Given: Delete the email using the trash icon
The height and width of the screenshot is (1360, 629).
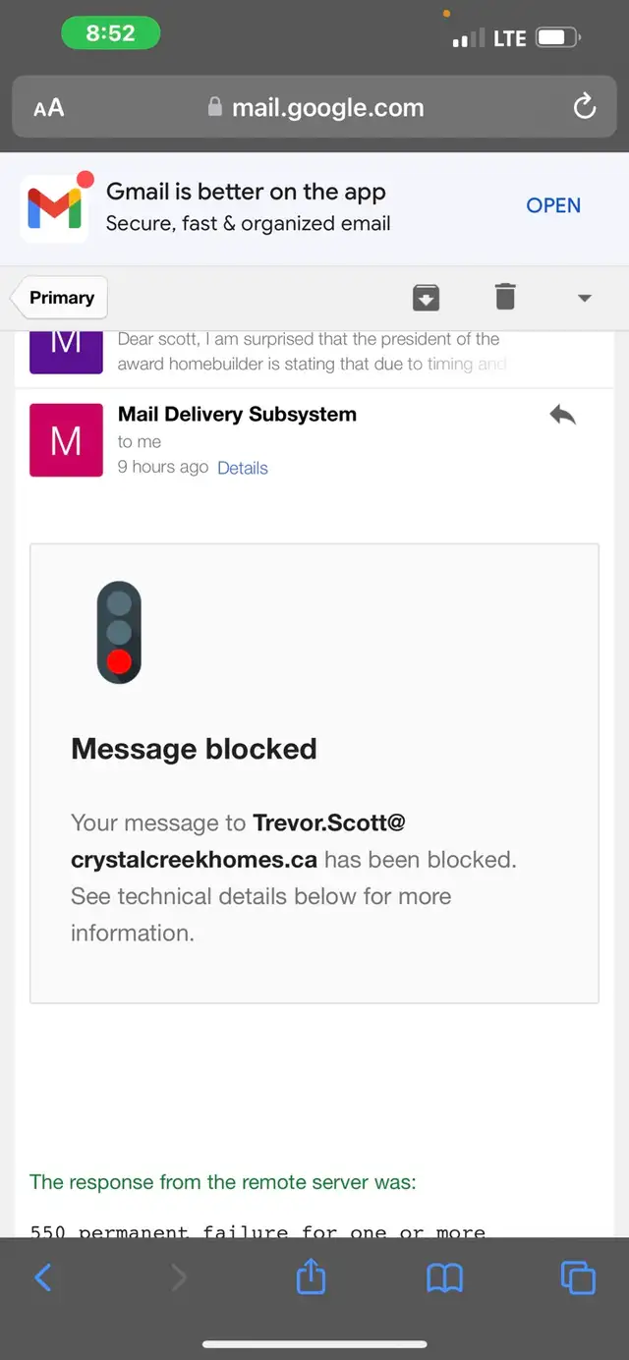Looking at the screenshot, I should click(504, 296).
